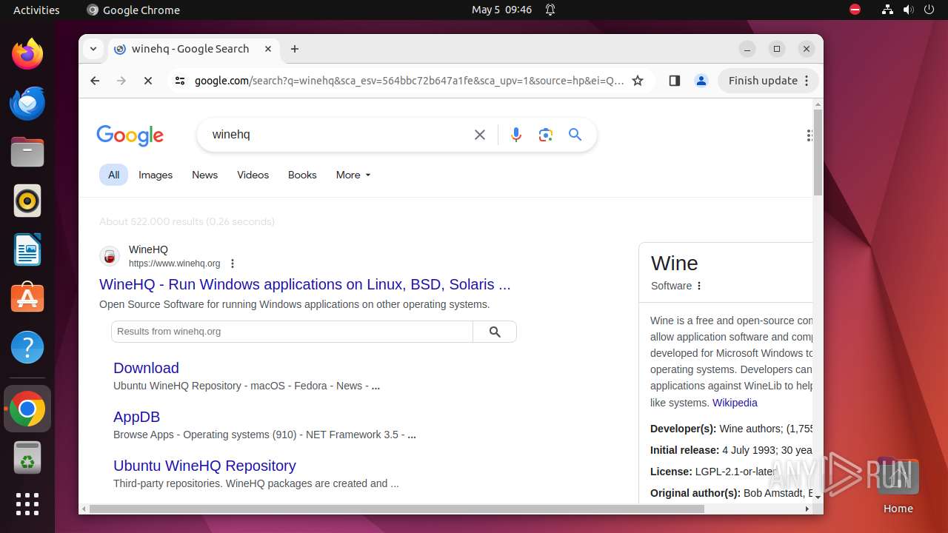948x533 pixels.
Task: Click the WineHQ favicon in result
Action: (x=110, y=256)
